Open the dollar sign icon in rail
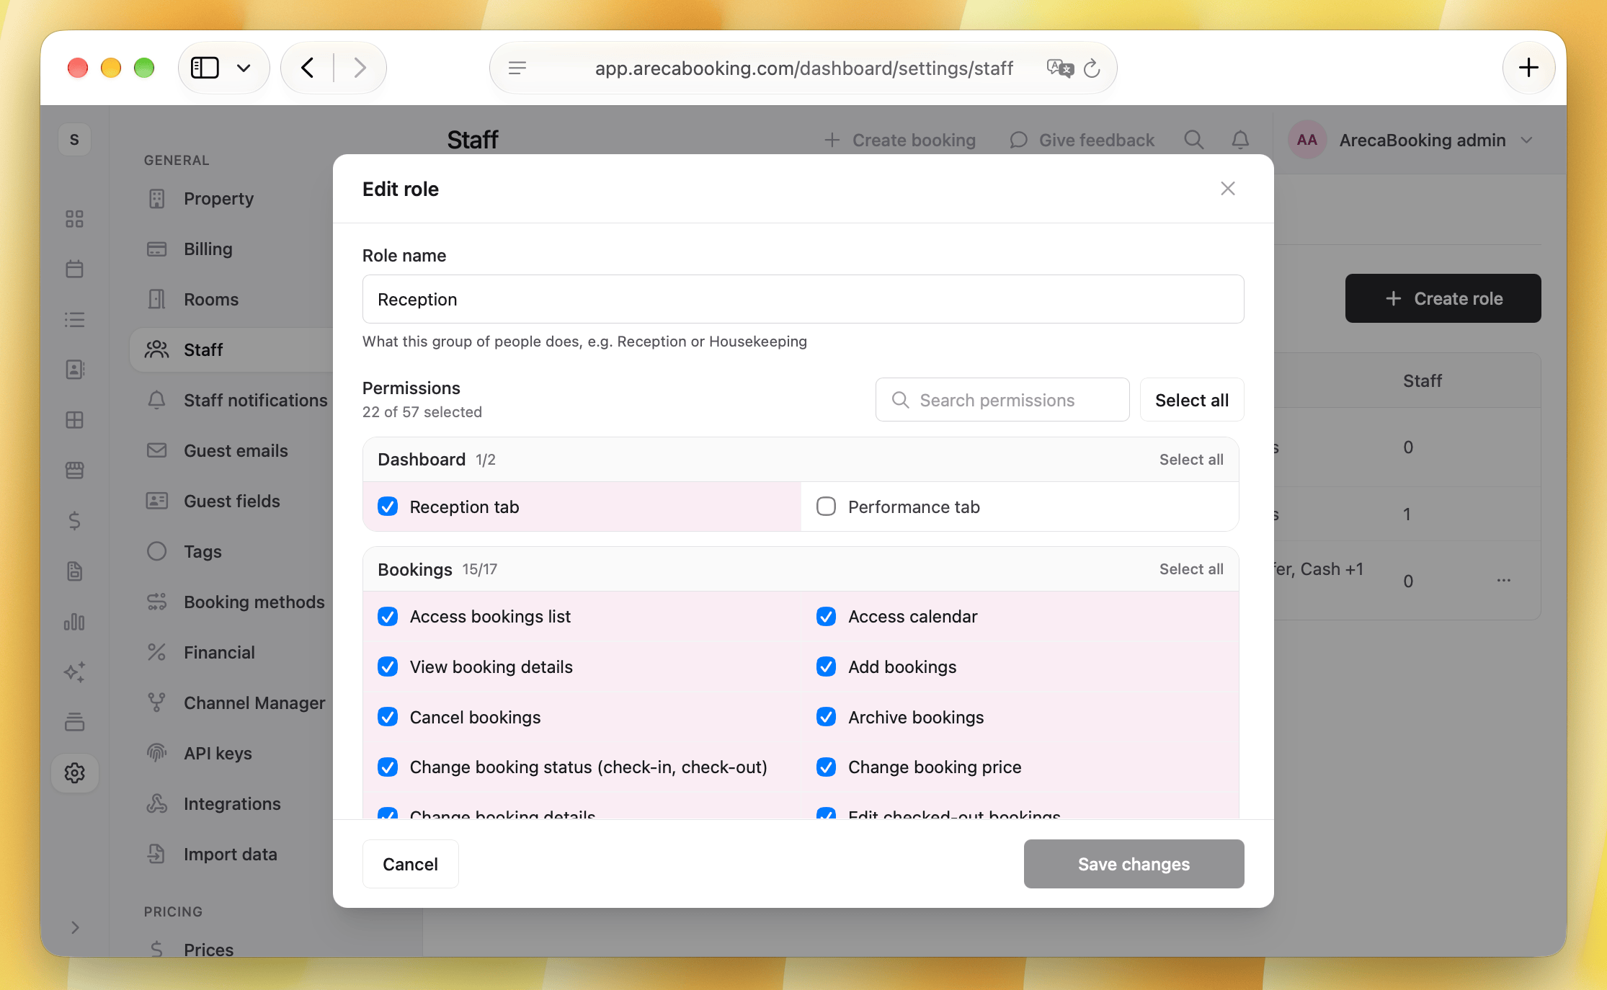The height and width of the screenshot is (990, 1607). point(75,521)
